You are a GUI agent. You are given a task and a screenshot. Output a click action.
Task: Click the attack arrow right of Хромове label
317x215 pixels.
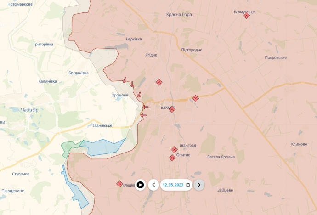(139, 95)
